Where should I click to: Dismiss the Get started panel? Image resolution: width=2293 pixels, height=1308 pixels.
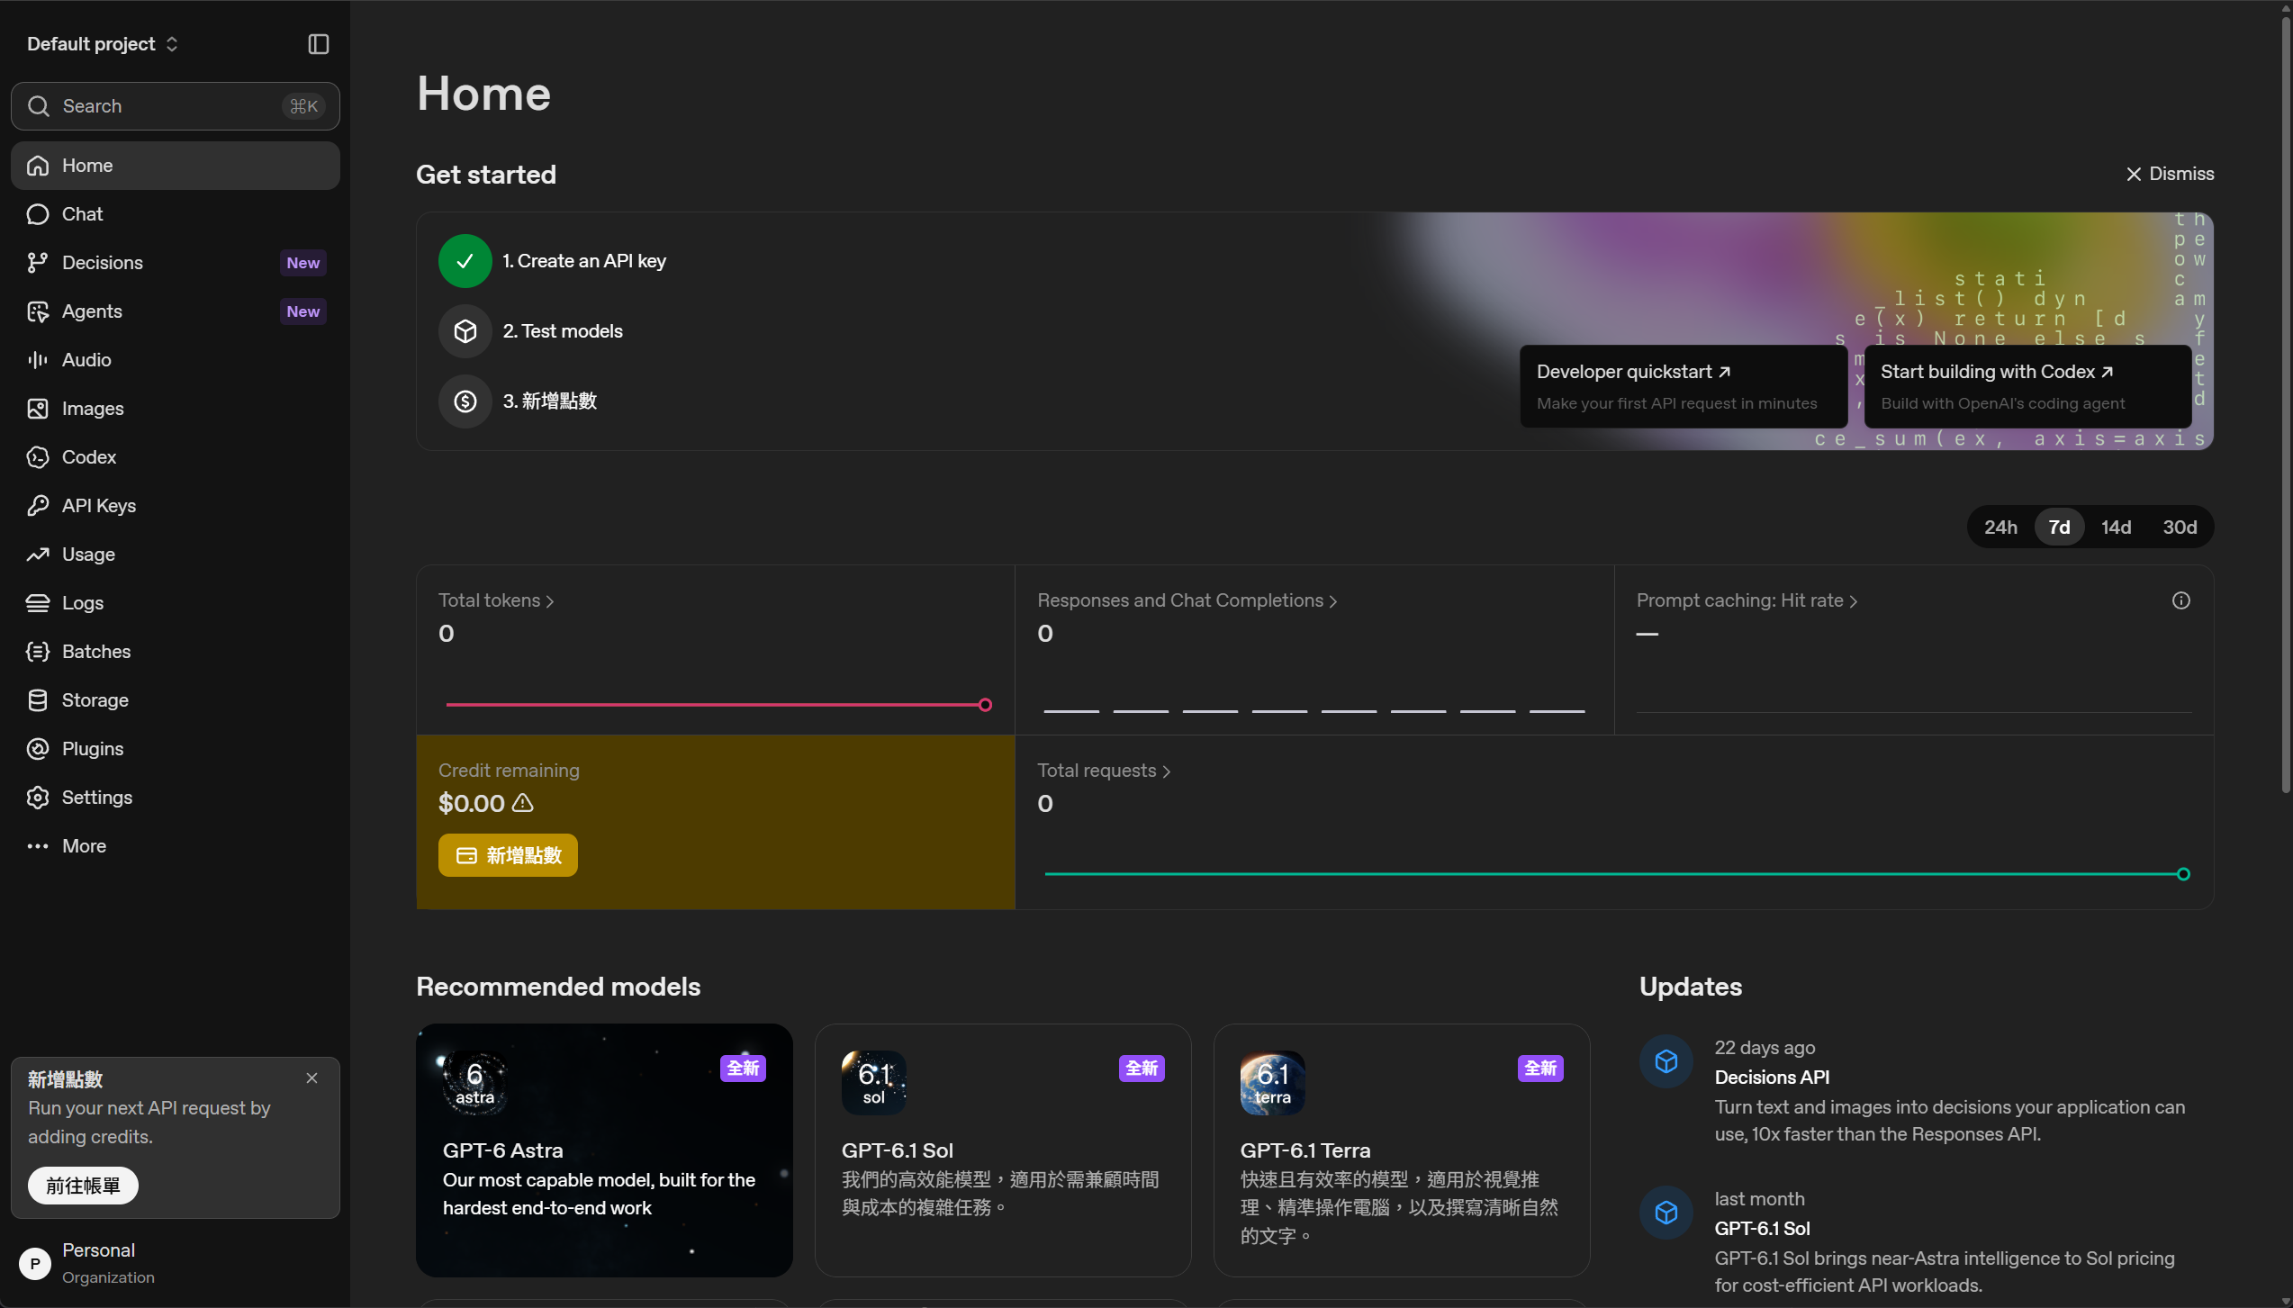pyautogui.click(x=2169, y=174)
